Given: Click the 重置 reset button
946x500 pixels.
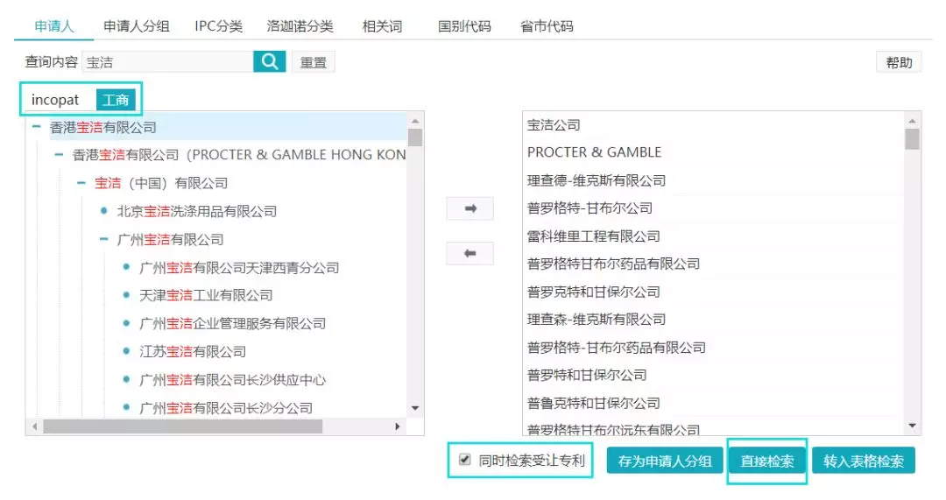Looking at the screenshot, I should tap(313, 62).
